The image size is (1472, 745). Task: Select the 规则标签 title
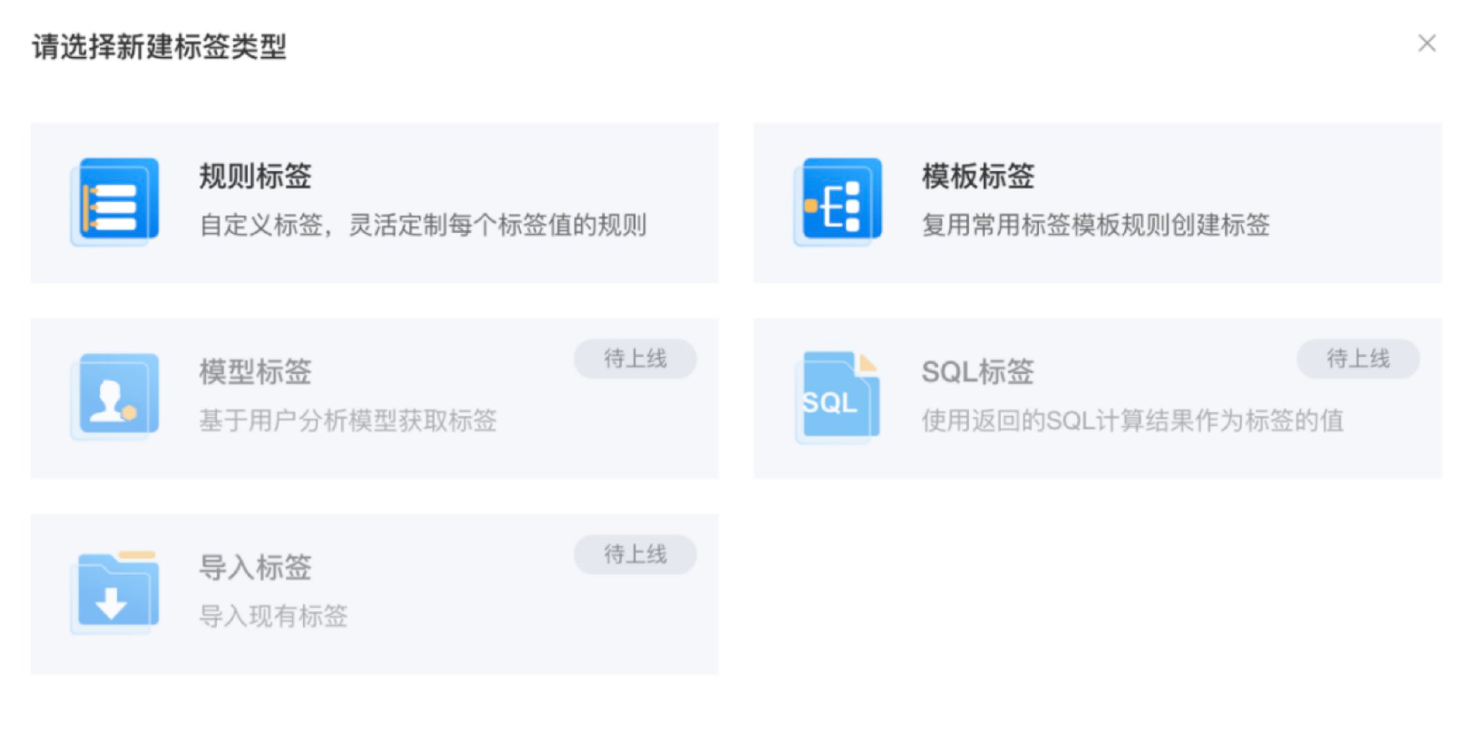(x=255, y=177)
